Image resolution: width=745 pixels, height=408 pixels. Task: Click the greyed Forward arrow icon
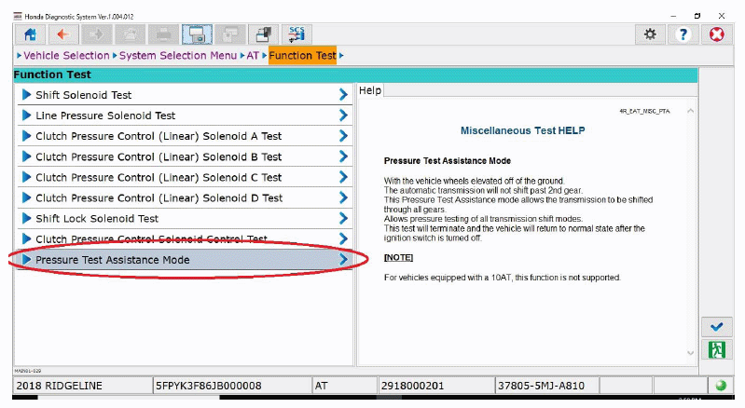tap(96, 34)
